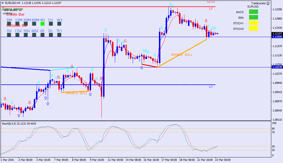Click the red down arrow above the 21 Mar candles
Screen dimensions: 283x163
click(x=206, y=21)
